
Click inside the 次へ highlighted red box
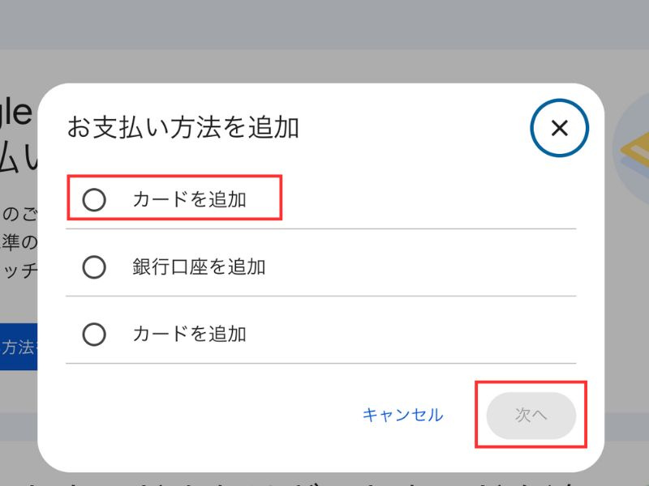click(530, 415)
